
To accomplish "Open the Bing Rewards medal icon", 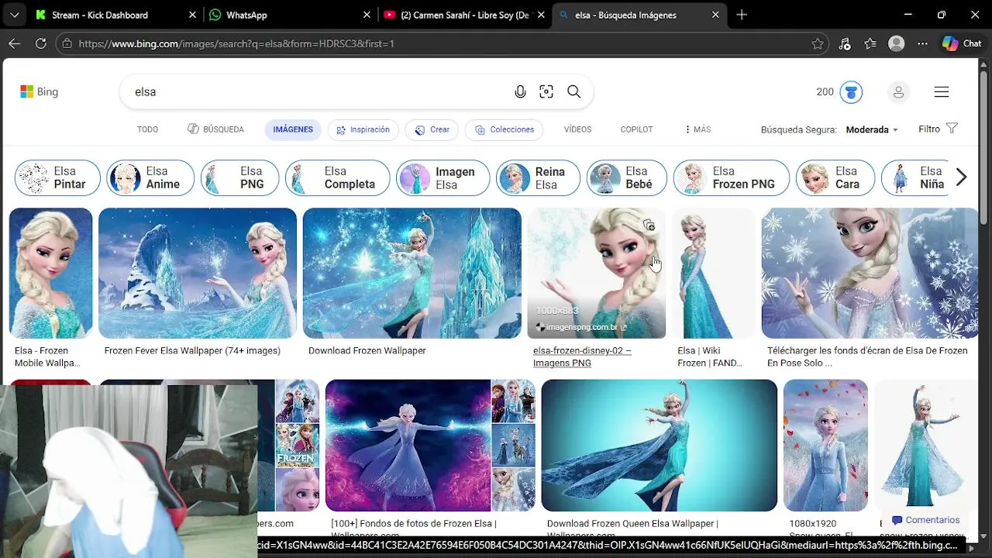I will tap(851, 92).
